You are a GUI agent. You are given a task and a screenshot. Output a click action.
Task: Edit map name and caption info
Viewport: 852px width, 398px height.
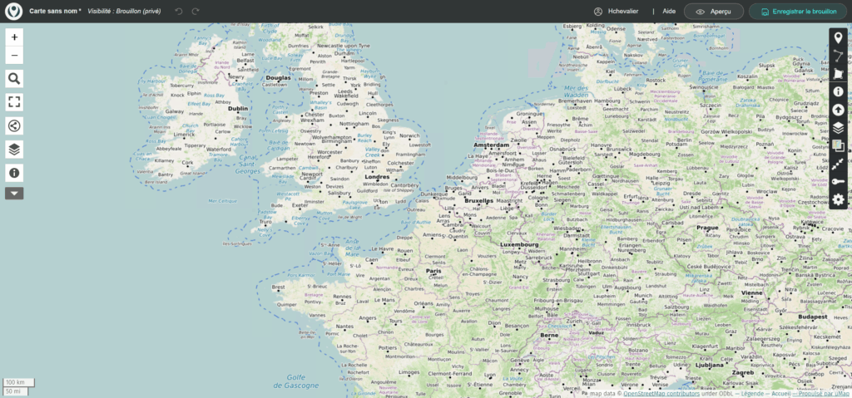tap(839, 91)
